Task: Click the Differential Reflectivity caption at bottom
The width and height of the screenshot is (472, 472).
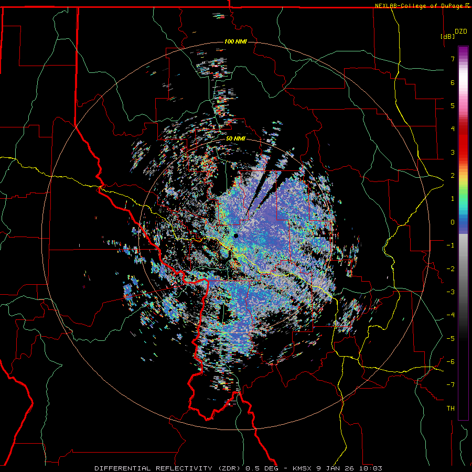Action: tap(239, 468)
